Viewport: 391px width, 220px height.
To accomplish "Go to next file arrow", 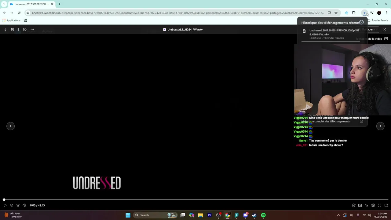I will 380,126.
